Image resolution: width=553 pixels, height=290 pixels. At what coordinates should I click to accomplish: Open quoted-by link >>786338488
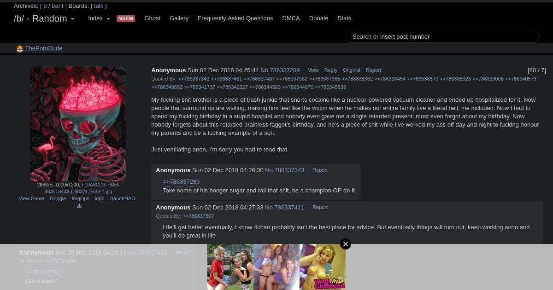pyautogui.click(x=61, y=261)
